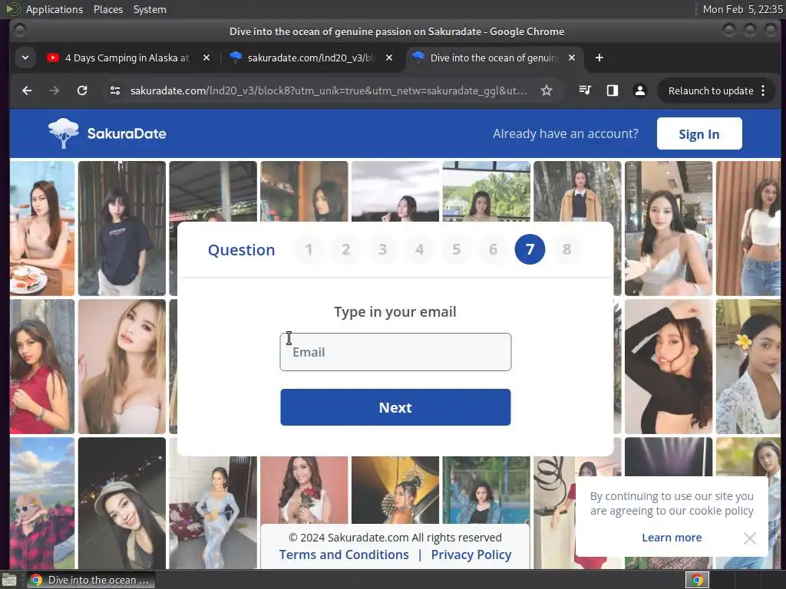The height and width of the screenshot is (589, 786).
Task: Open photo of person in red plaid shirt
Action: [42, 503]
